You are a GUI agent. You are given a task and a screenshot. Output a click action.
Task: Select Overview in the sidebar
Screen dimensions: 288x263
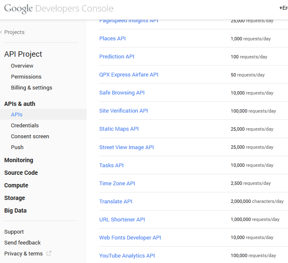click(x=22, y=66)
